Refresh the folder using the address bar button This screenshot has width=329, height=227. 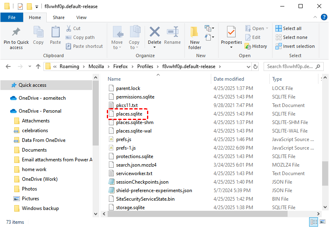point(255,66)
